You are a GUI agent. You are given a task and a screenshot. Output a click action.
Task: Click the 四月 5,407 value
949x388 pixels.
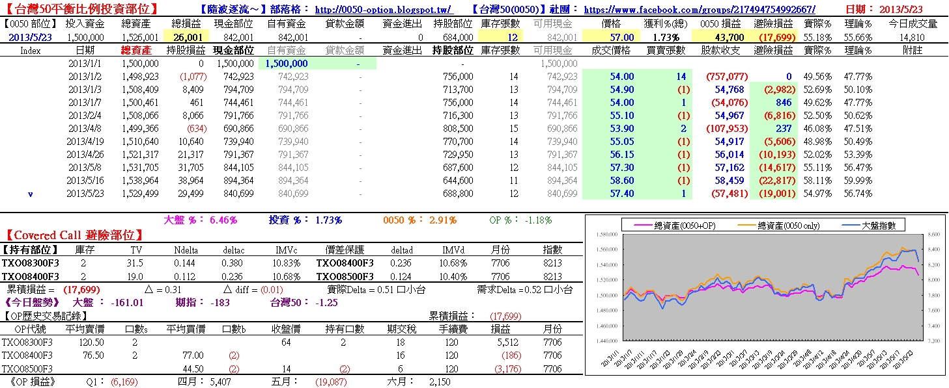205,382
